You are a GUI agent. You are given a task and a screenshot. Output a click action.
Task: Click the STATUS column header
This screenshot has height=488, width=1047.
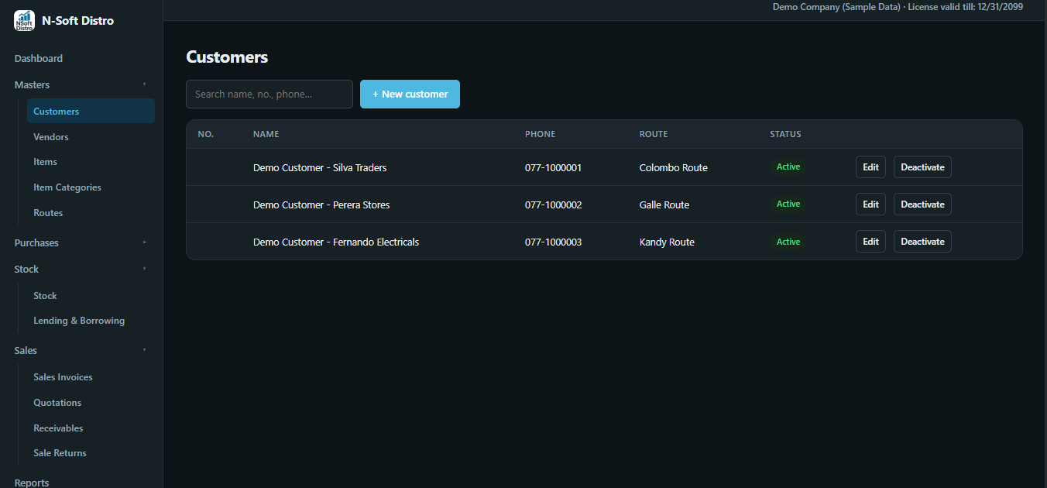click(x=785, y=134)
